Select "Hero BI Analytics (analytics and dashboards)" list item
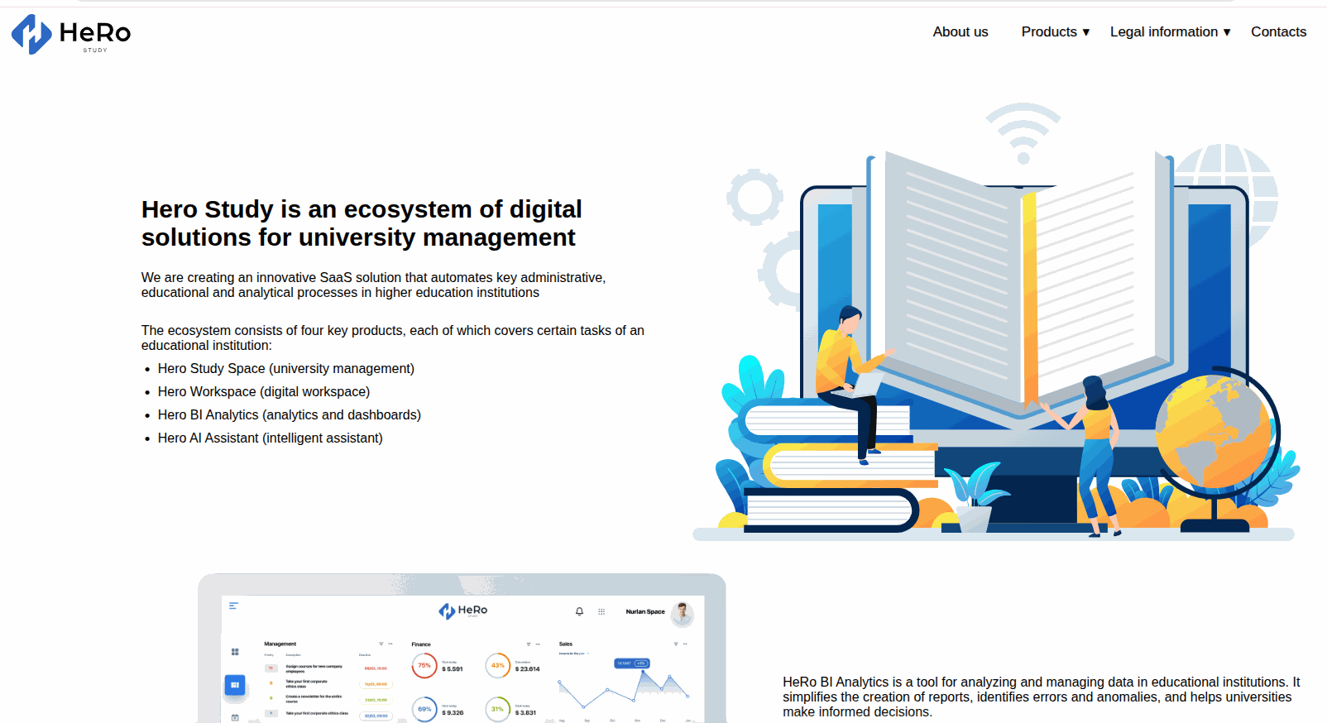1327x723 pixels. [x=290, y=415]
